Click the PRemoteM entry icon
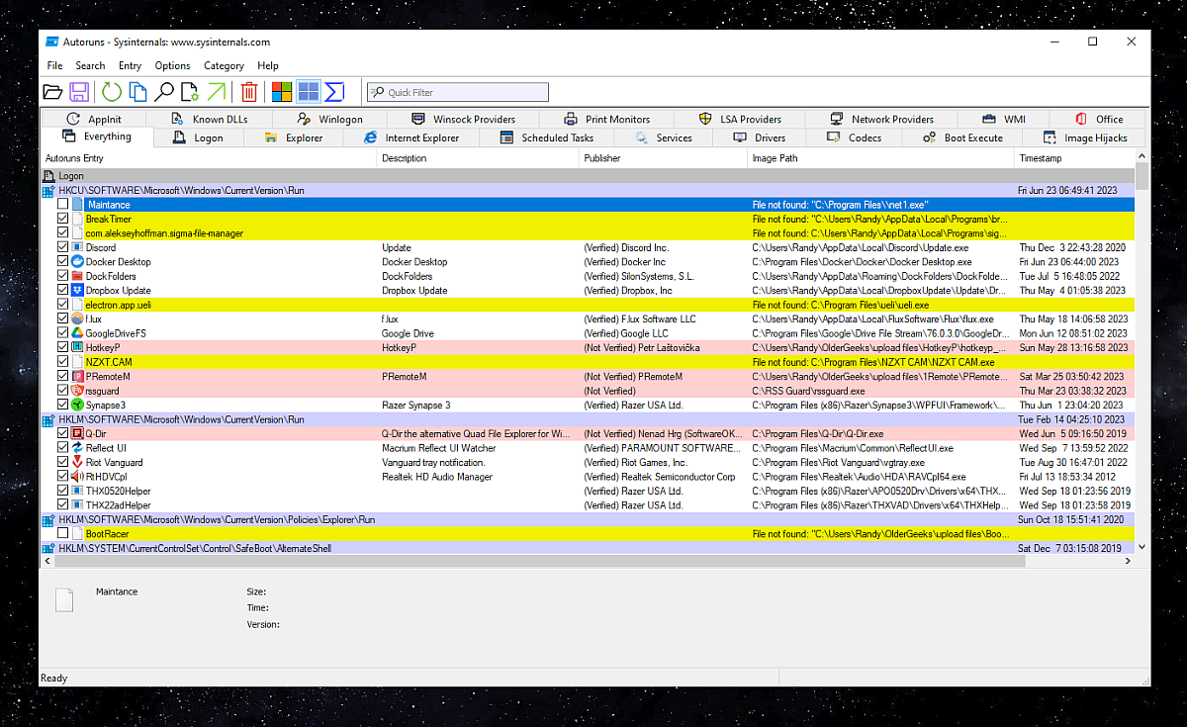Viewport: 1187px width, 727px height. (77, 377)
